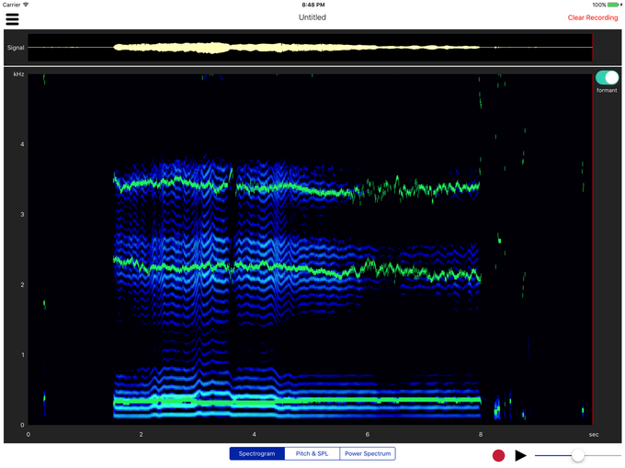This screenshot has height=468, width=625.
Task: Select the Power Spectrum tab
Action: click(368, 453)
